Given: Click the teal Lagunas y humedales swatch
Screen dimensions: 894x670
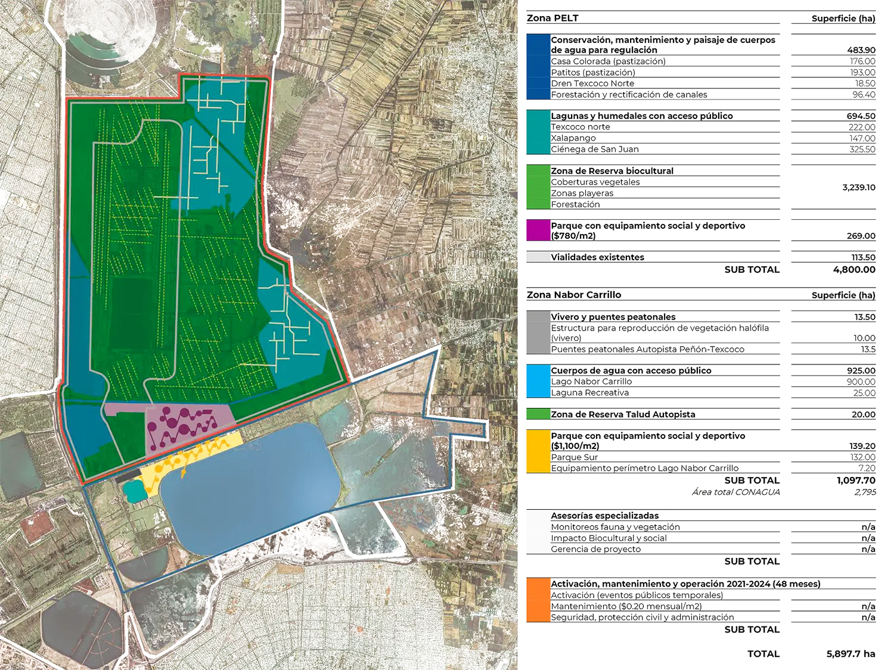Looking at the screenshot, I should tap(537, 132).
